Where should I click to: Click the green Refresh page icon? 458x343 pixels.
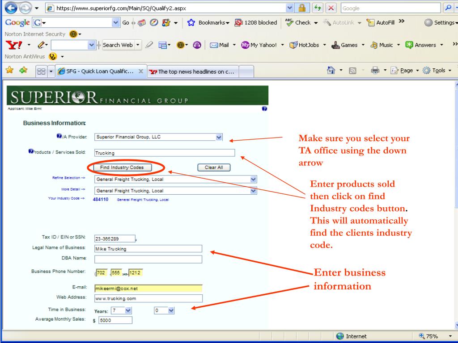[x=317, y=8]
